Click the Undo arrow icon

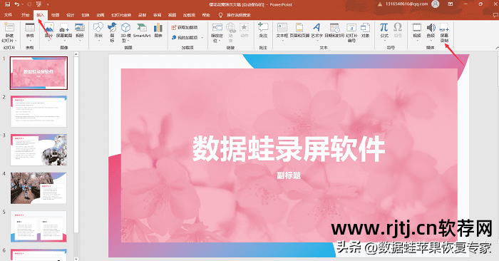[17, 4]
